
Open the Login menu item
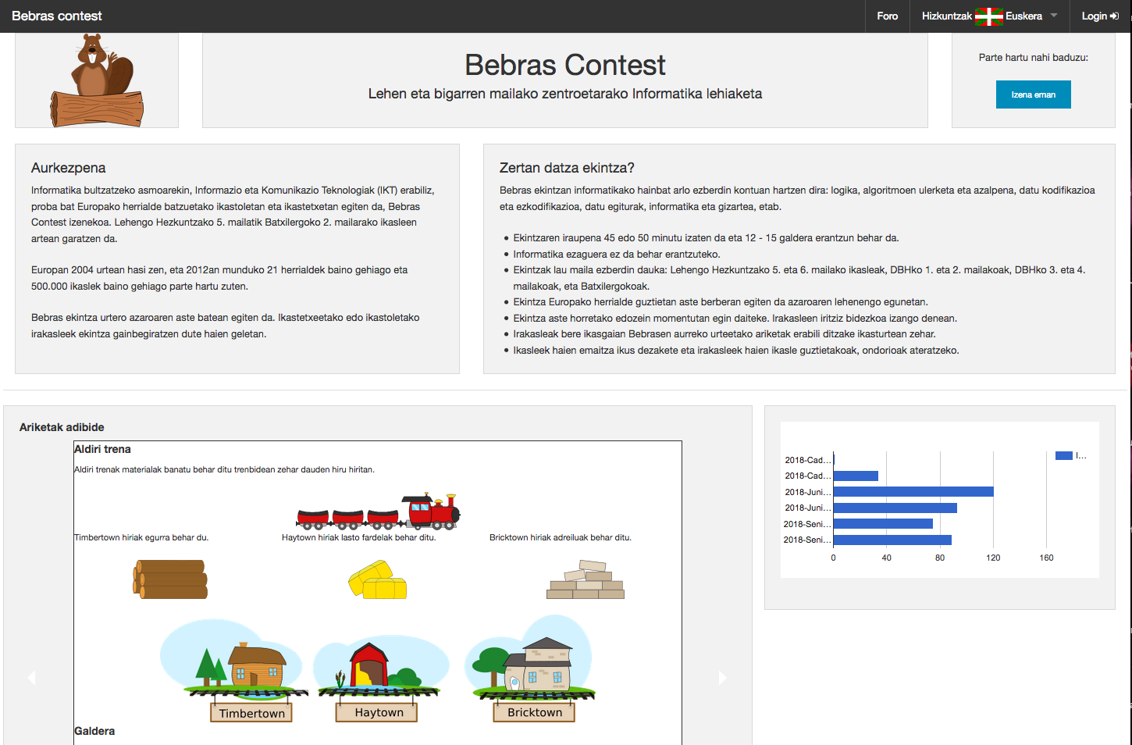click(x=1100, y=16)
